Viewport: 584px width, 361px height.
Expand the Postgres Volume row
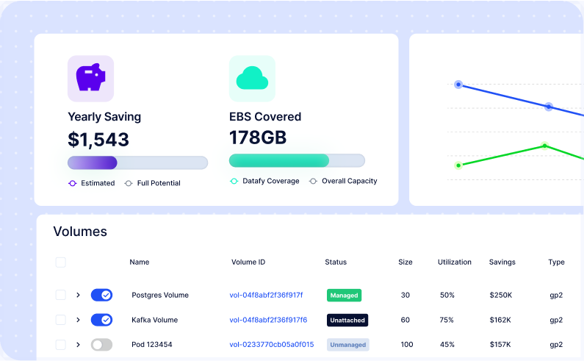point(78,295)
